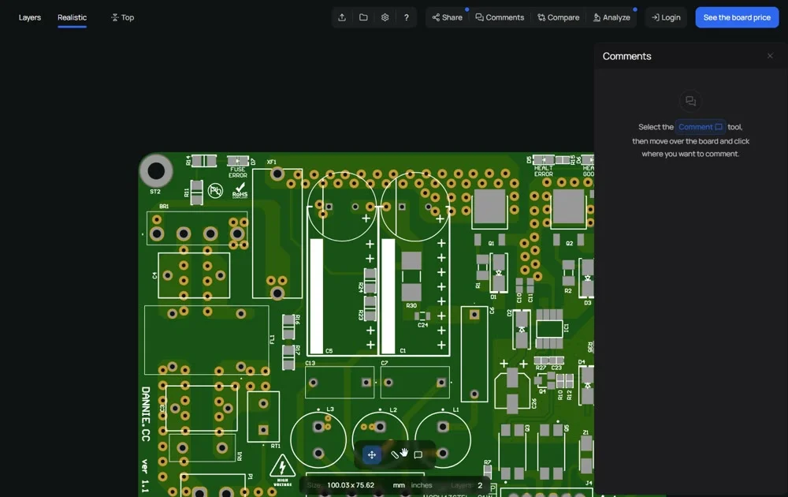The width and height of the screenshot is (788, 497).
Task: Click the RoHS logo on the board
Action: (240, 190)
